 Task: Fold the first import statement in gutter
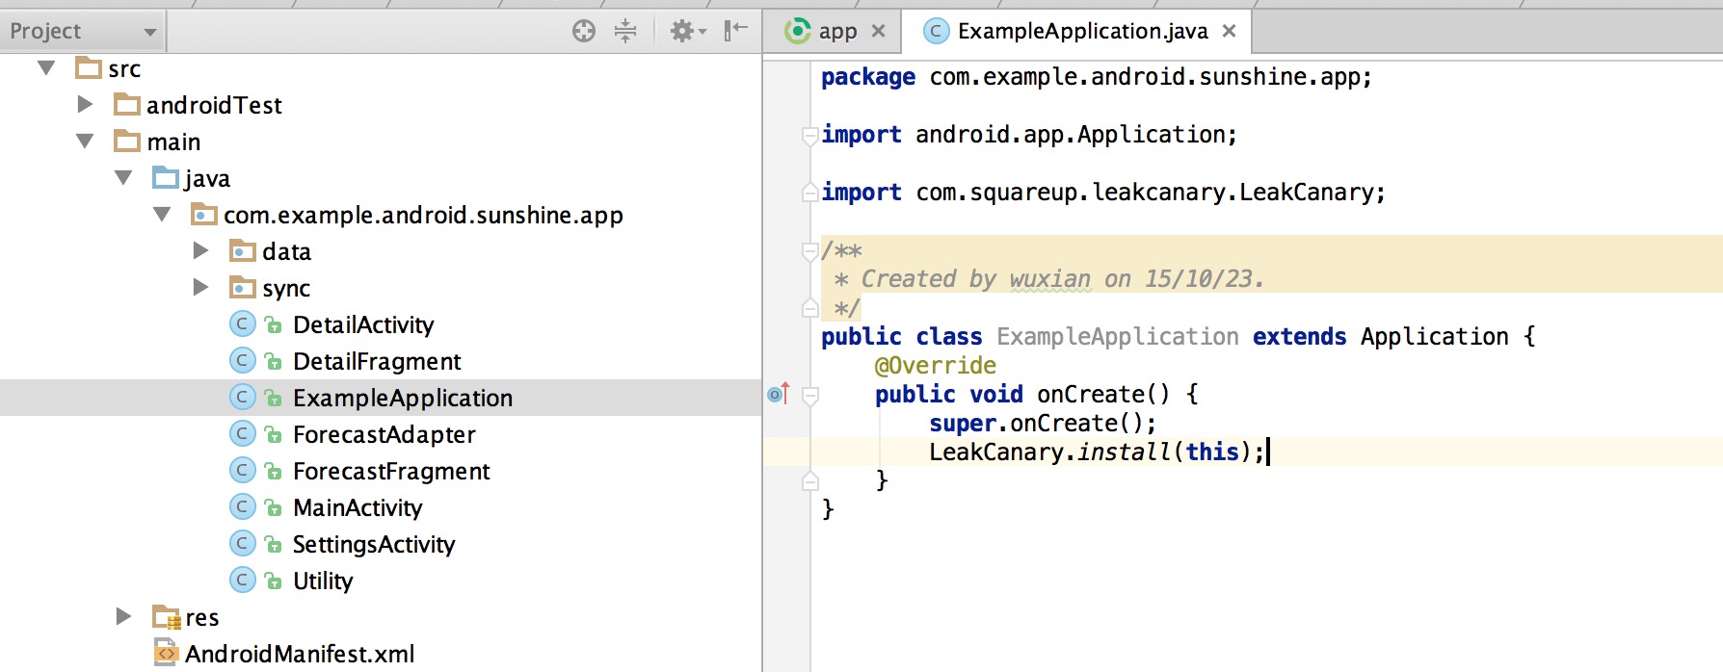pyautogui.click(x=810, y=136)
